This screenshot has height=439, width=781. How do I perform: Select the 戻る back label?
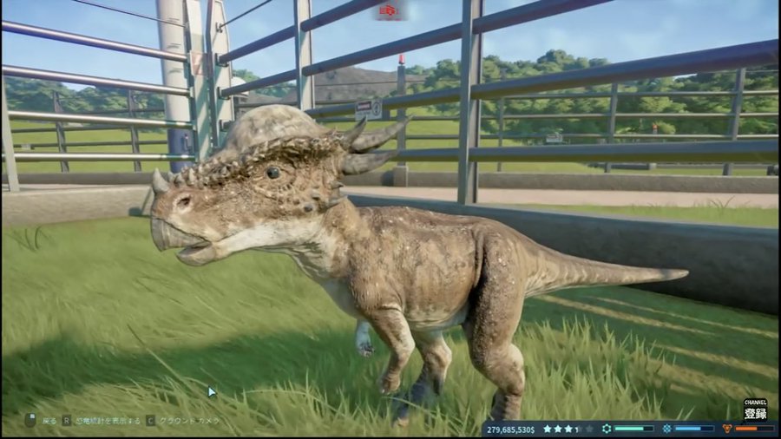pyautogui.click(x=49, y=421)
